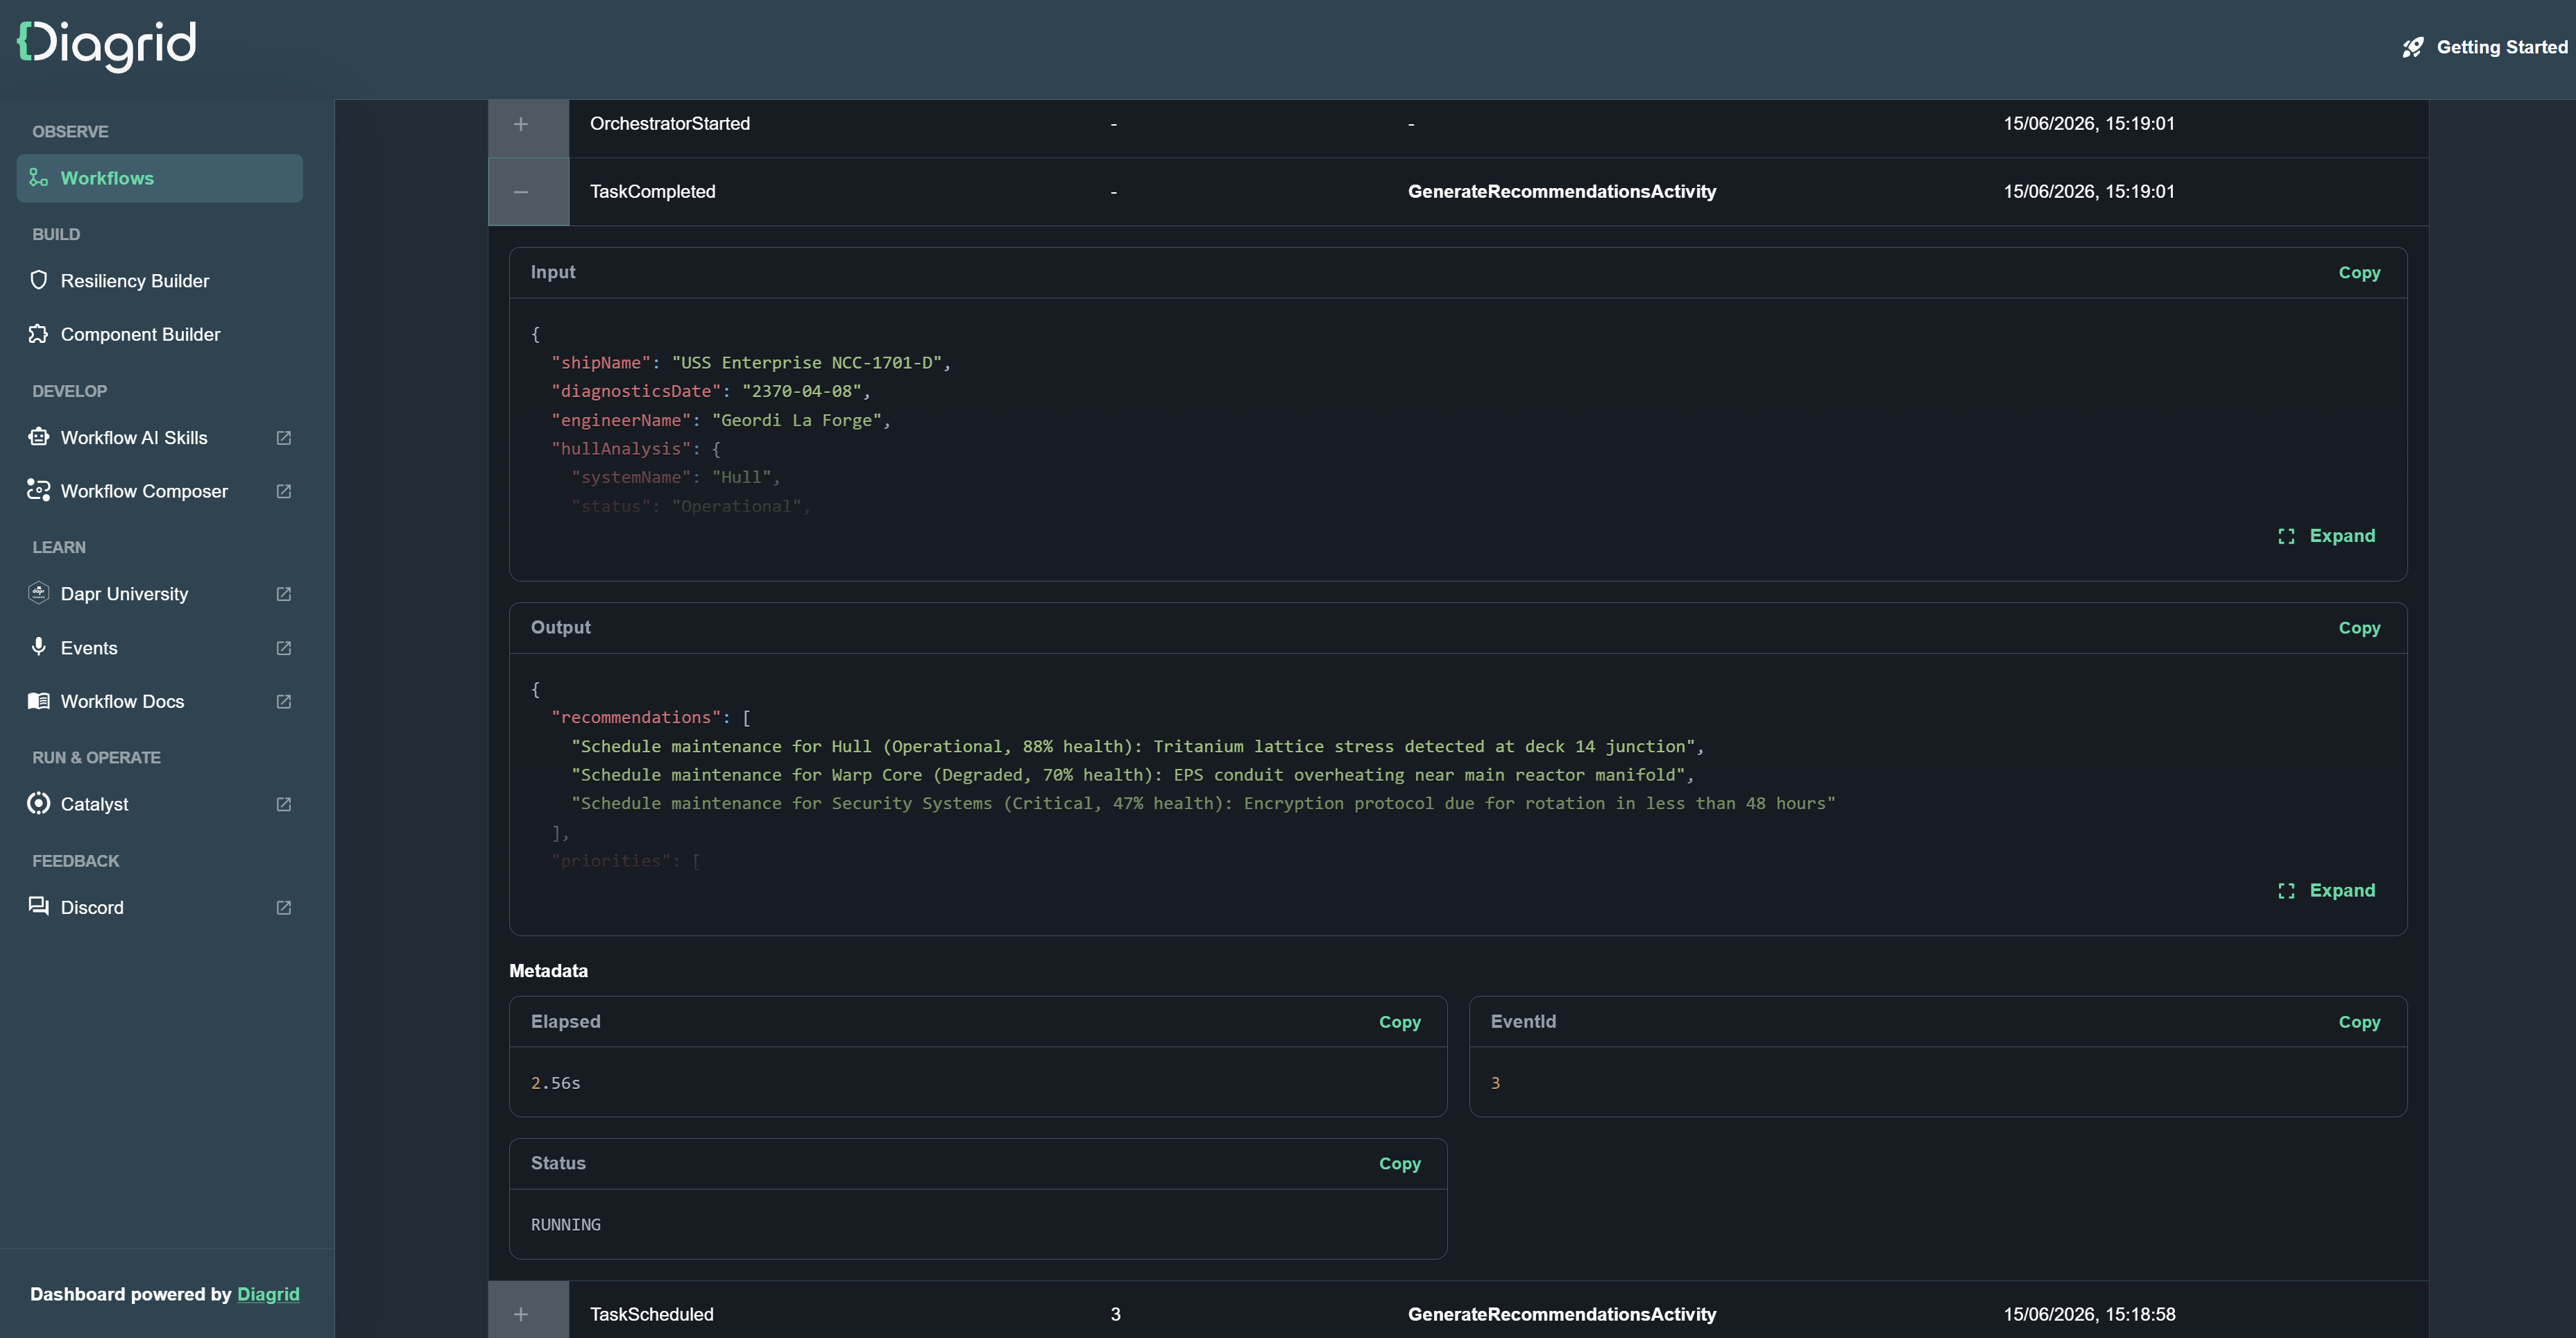Copy the Input JSON
The width and height of the screenshot is (2576, 1338).
tap(2359, 272)
